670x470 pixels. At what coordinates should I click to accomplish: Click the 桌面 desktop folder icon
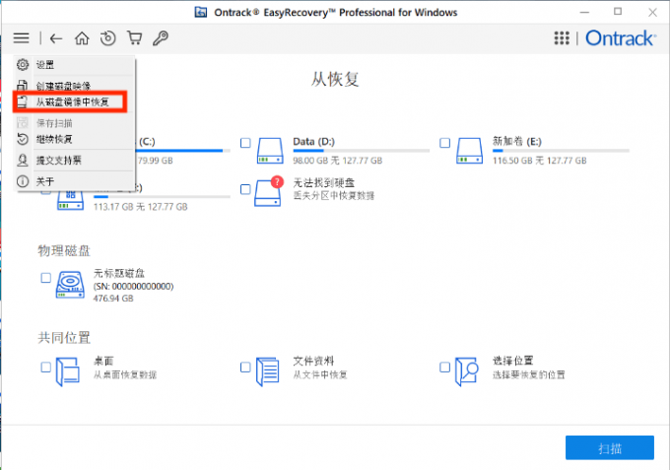pyautogui.click(x=68, y=371)
